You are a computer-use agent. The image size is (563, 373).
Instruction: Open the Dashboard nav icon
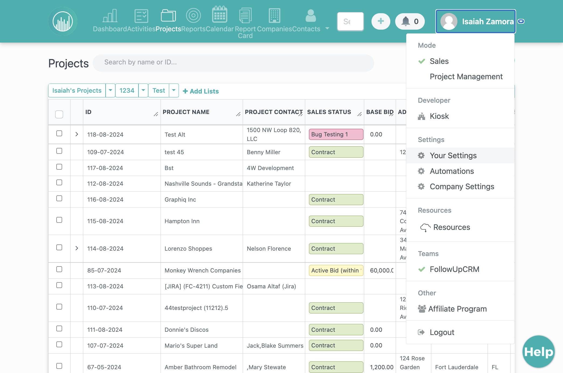pyautogui.click(x=110, y=16)
